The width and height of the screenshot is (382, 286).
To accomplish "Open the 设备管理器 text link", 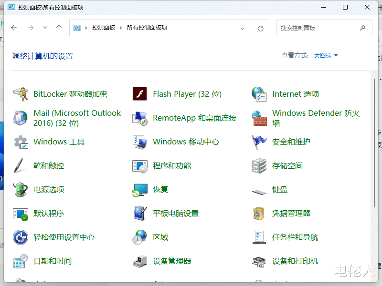I will (x=172, y=261).
